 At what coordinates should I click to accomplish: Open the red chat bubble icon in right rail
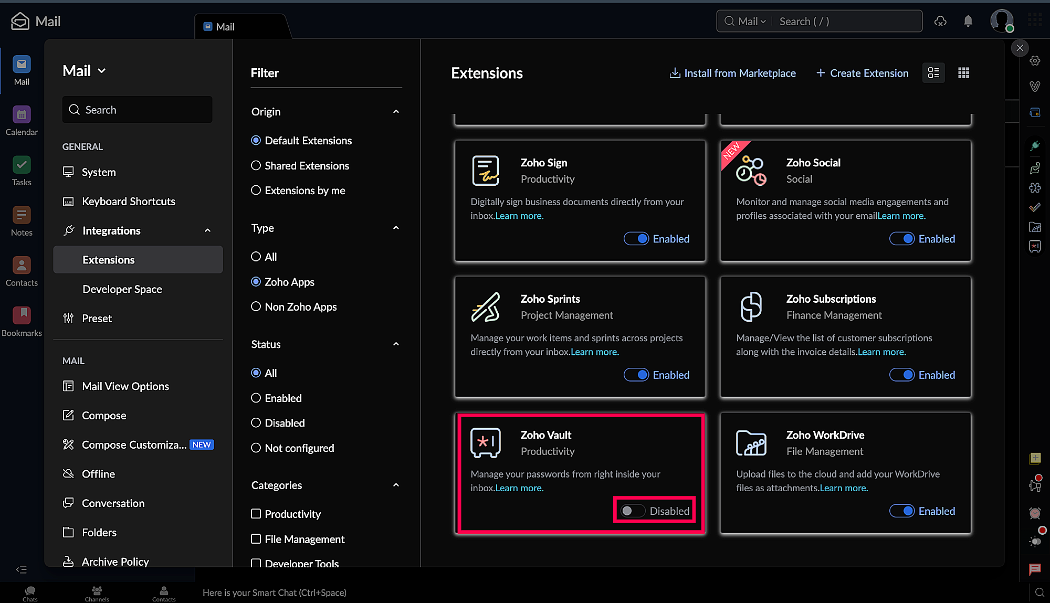(1035, 569)
